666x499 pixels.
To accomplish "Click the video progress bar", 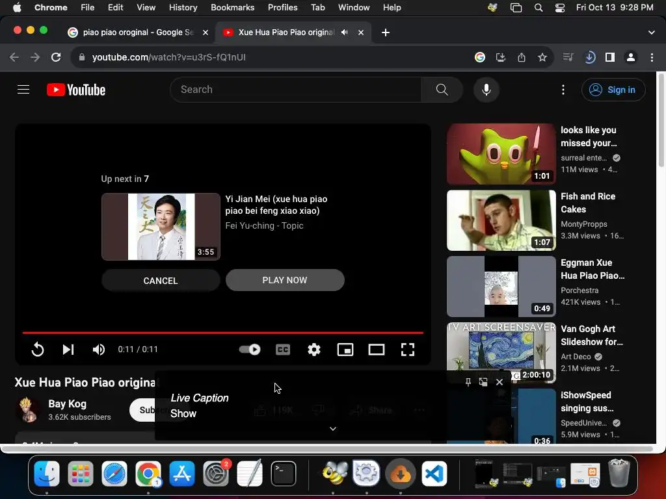I will pos(223,333).
